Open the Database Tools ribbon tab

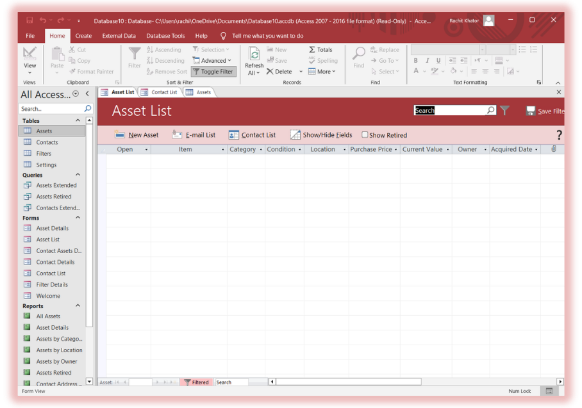[165, 36]
